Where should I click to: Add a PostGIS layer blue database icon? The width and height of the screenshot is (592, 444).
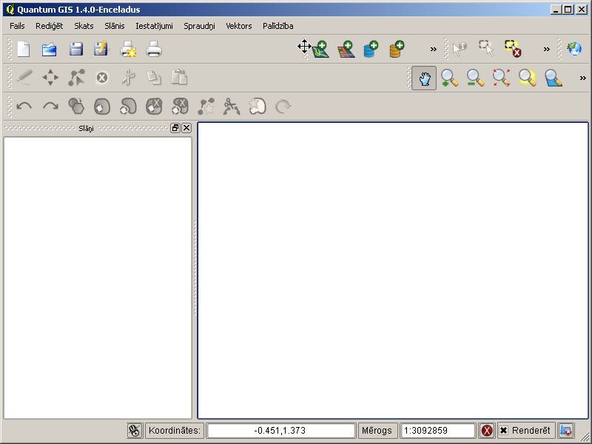(371, 49)
